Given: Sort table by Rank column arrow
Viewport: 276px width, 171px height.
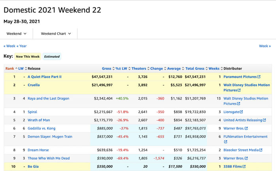Looking at the screenshot, I should click(x=16, y=68).
